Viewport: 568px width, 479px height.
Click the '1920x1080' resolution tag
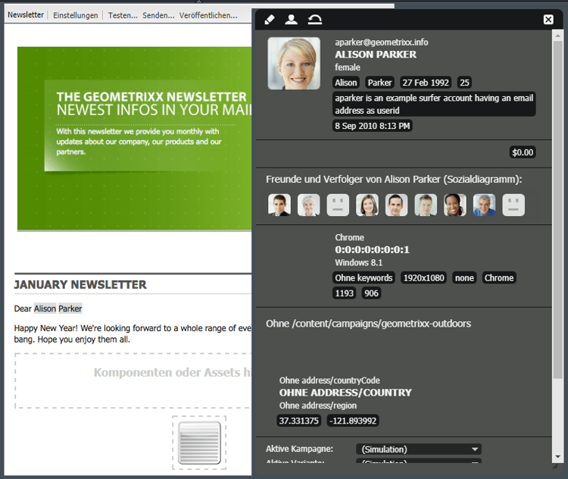[x=424, y=278]
